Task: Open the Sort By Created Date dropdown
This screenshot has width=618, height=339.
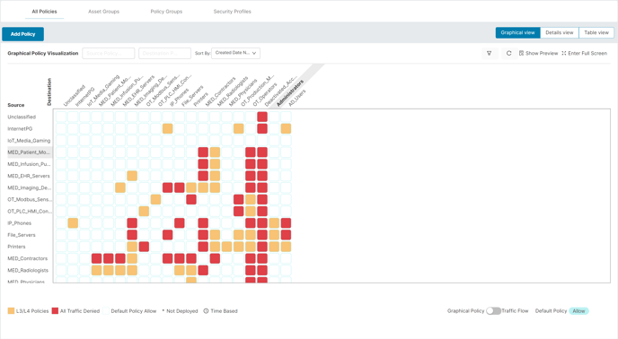Action: pos(235,53)
